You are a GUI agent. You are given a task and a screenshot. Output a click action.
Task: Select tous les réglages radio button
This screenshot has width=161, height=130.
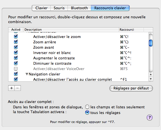[87, 113]
